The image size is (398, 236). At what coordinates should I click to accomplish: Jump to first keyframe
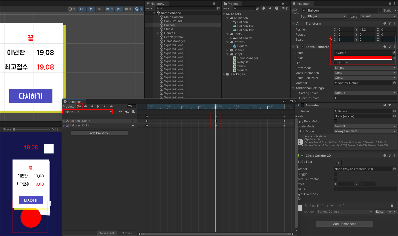click(85, 106)
